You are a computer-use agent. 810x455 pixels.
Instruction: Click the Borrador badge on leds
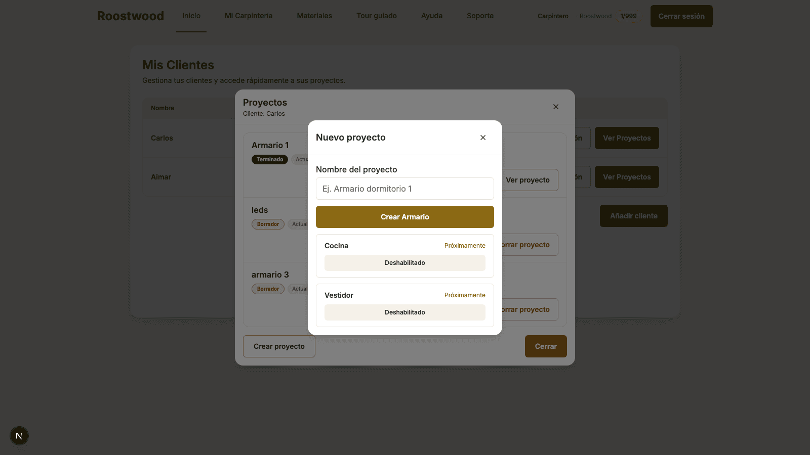point(268,224)
